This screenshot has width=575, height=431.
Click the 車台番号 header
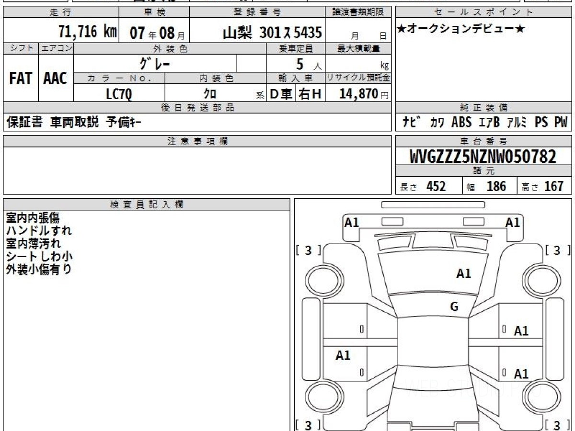pyautogui.click(x=483, y=141)
